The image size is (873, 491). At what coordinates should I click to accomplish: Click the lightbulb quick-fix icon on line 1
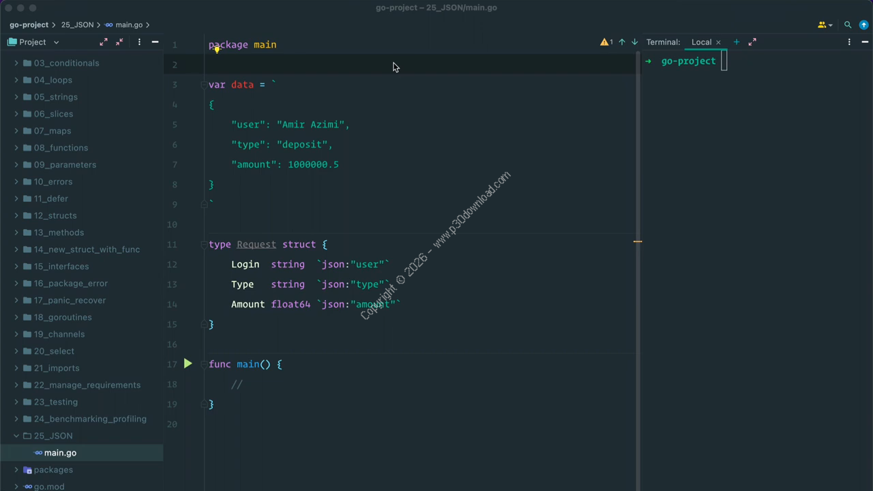216,49
